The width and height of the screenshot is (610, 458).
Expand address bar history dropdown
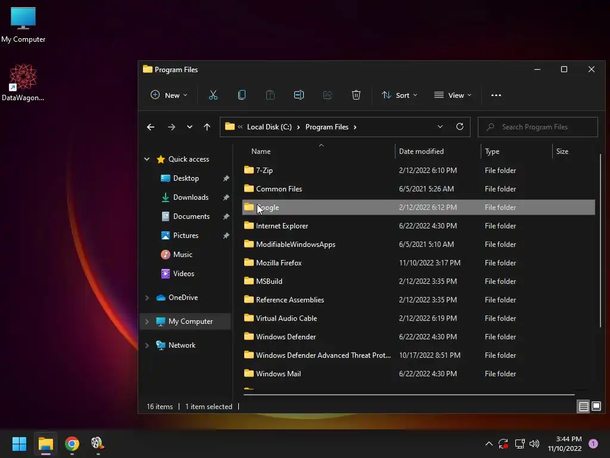(440, 126)
